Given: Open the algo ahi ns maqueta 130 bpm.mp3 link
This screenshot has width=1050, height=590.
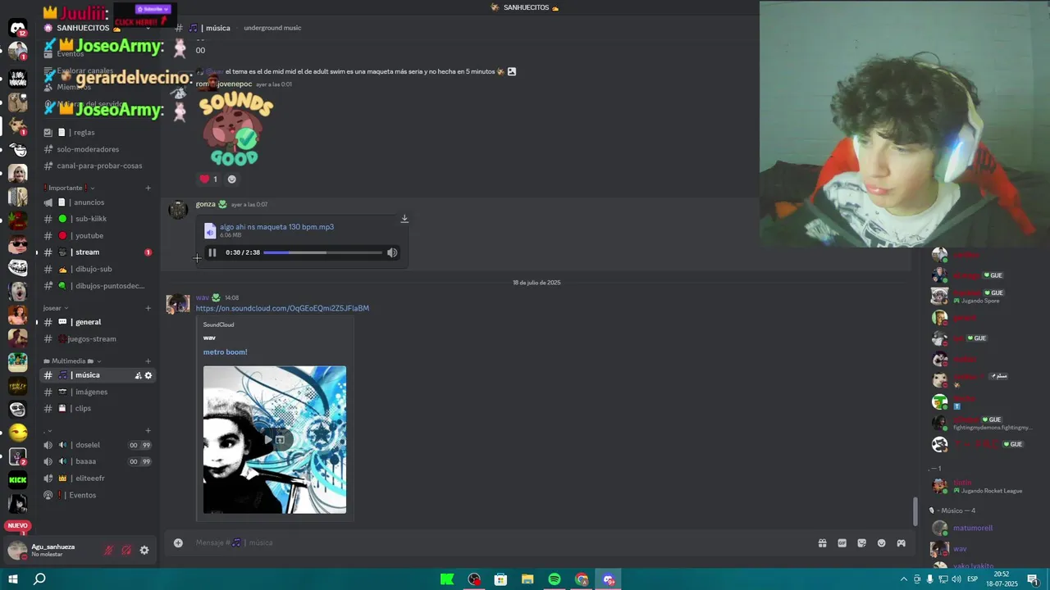Looking at the screenshot, I should (x=276, y=227).
